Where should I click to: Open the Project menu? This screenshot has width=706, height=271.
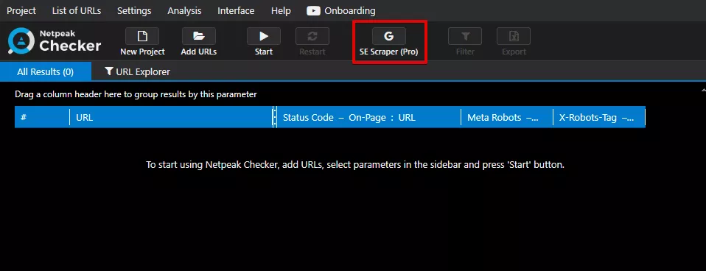[21, 11]
